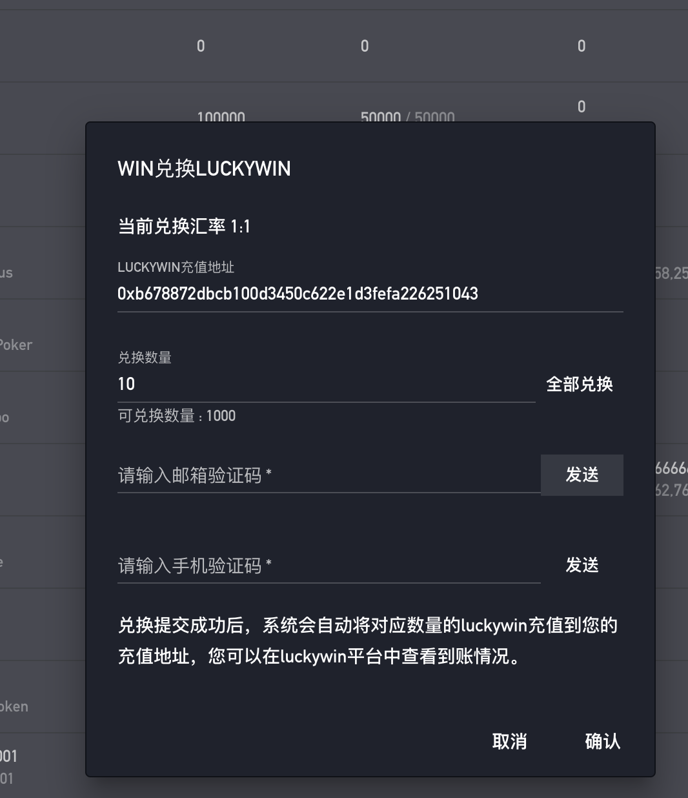688x798 pixels.
Task: Focus the 兑换数量 input showing 10
Action: (x=325, y=384)
